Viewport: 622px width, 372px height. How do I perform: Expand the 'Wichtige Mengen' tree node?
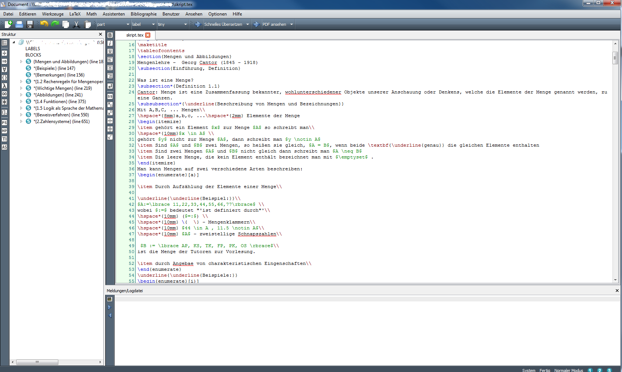coord(21,88)
